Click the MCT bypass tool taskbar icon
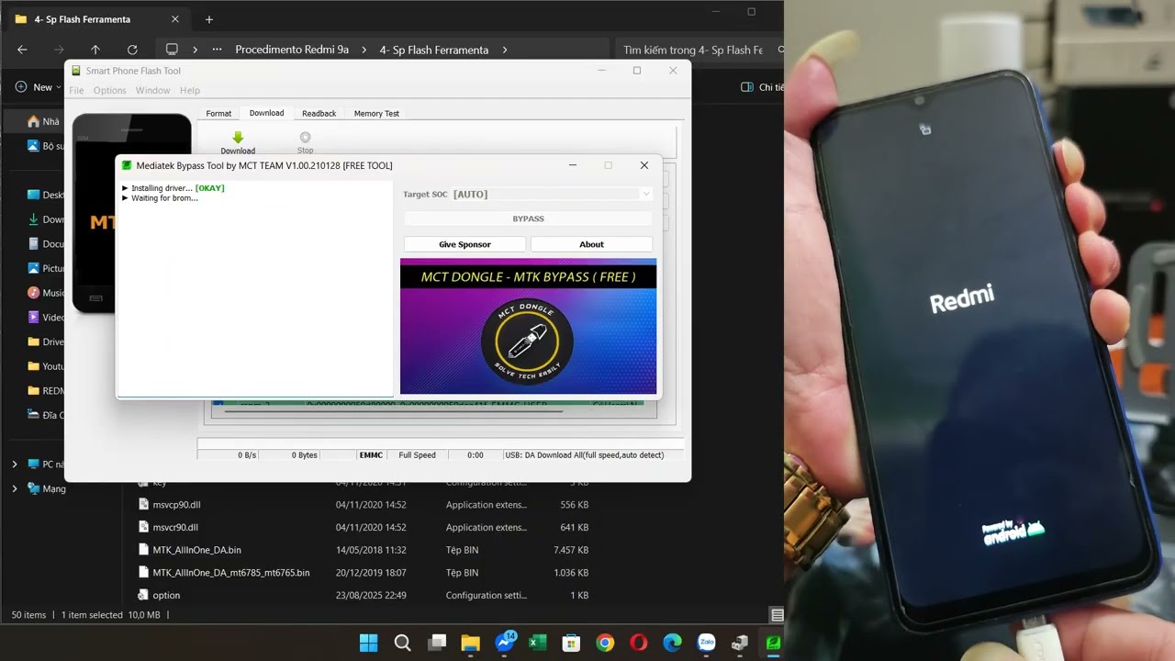This screenshot has width=1175, height=661. click(774, 643)
